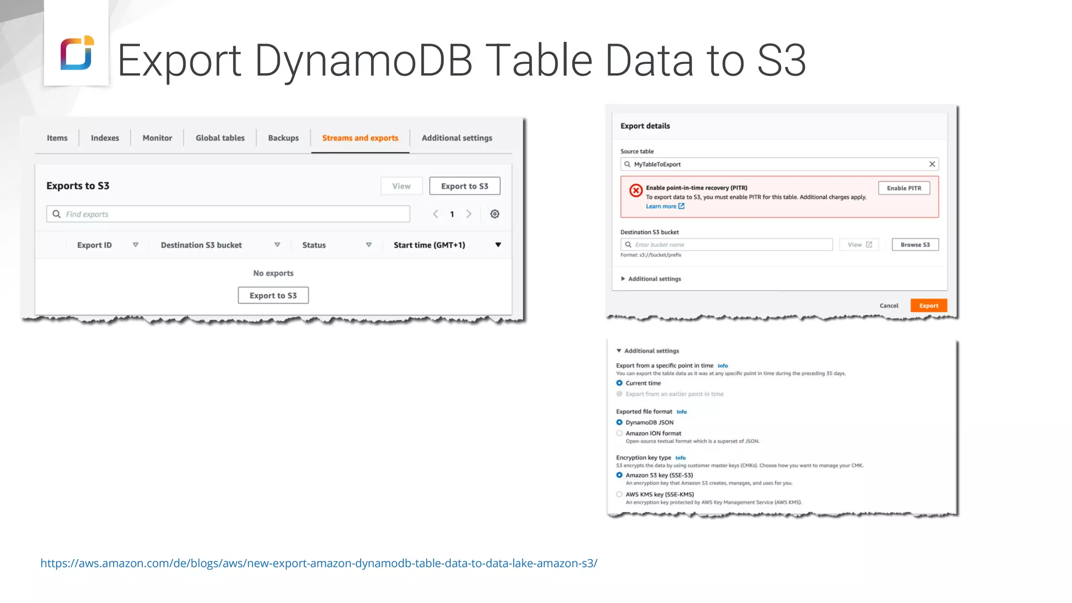Go to next exports page arrow
1072x603 pixels.
pyautogui.click(x=468, y=214)
